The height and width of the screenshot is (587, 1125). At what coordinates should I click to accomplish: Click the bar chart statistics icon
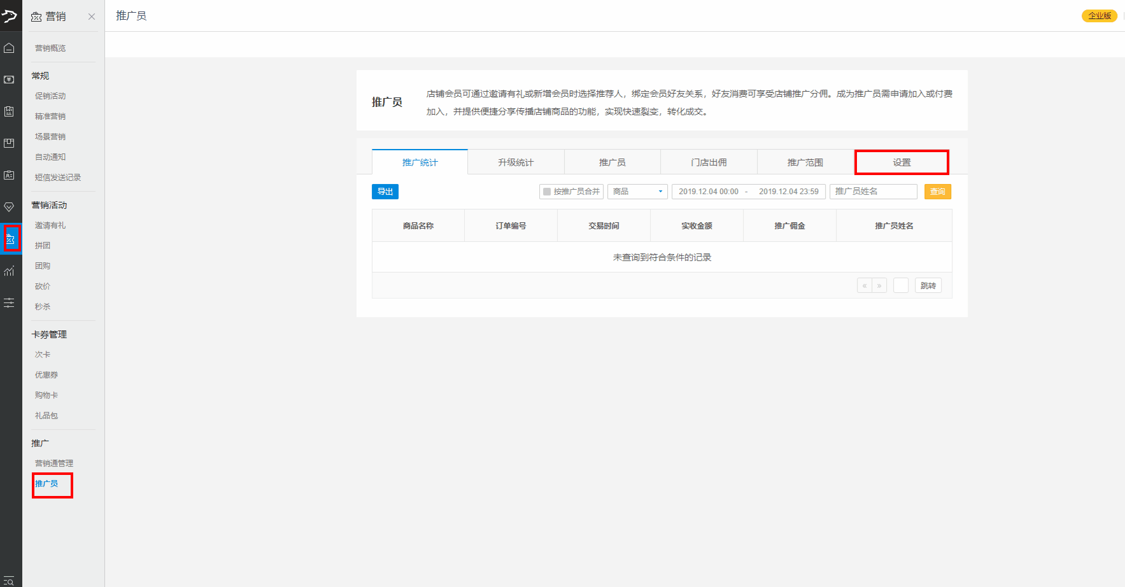[x=10, y=271]
